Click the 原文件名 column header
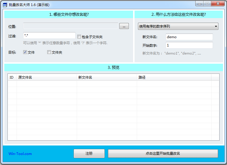 pyautogui.click(x=47, y=77)
